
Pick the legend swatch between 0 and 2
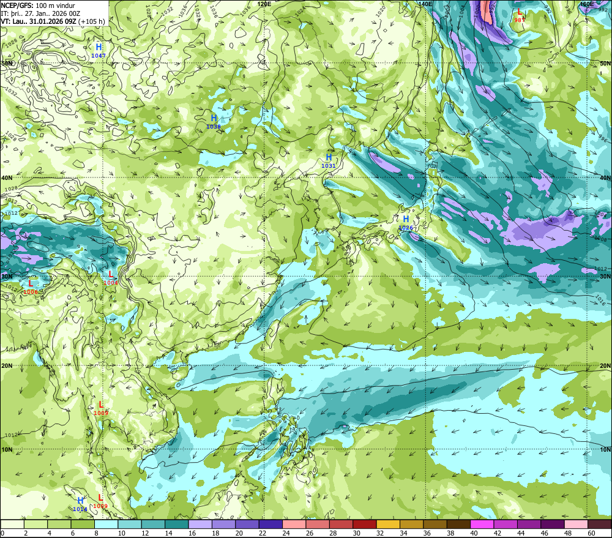(12, 525)
